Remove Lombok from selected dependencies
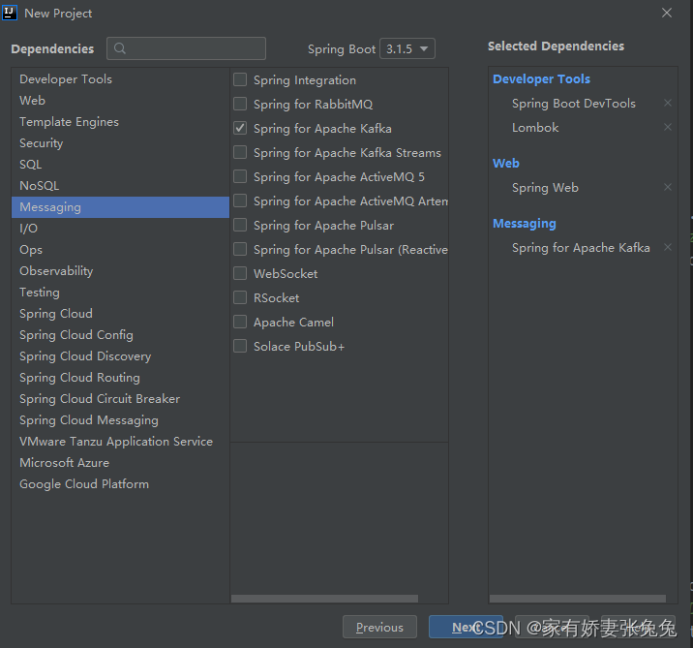The height and width of the screenshot is (648, 693). pyautogui.click(x=668, y=127)
